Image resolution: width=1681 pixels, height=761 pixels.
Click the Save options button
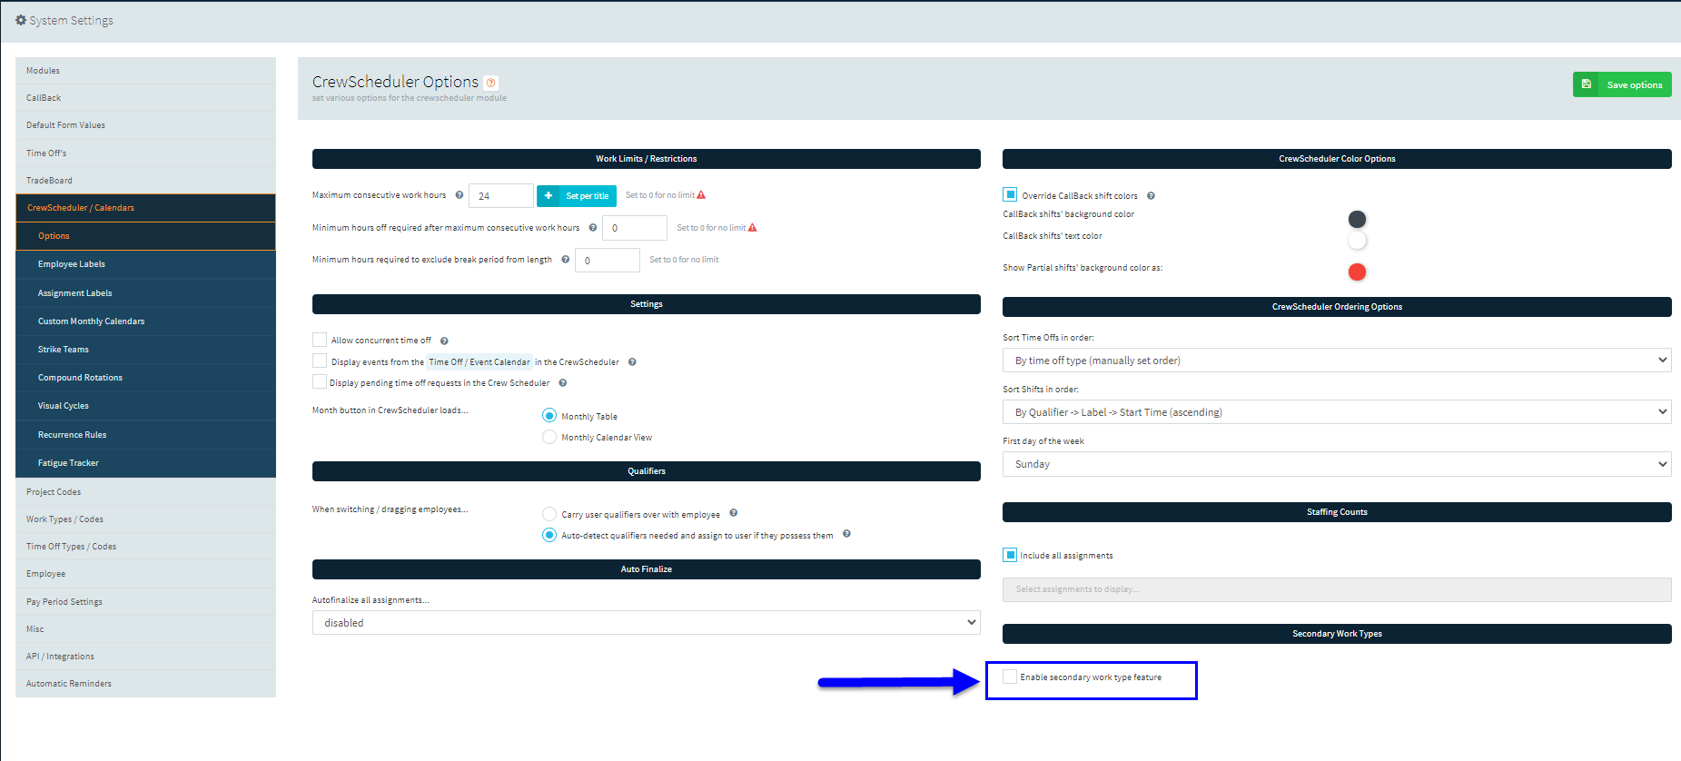click(x=1622, y=84)
